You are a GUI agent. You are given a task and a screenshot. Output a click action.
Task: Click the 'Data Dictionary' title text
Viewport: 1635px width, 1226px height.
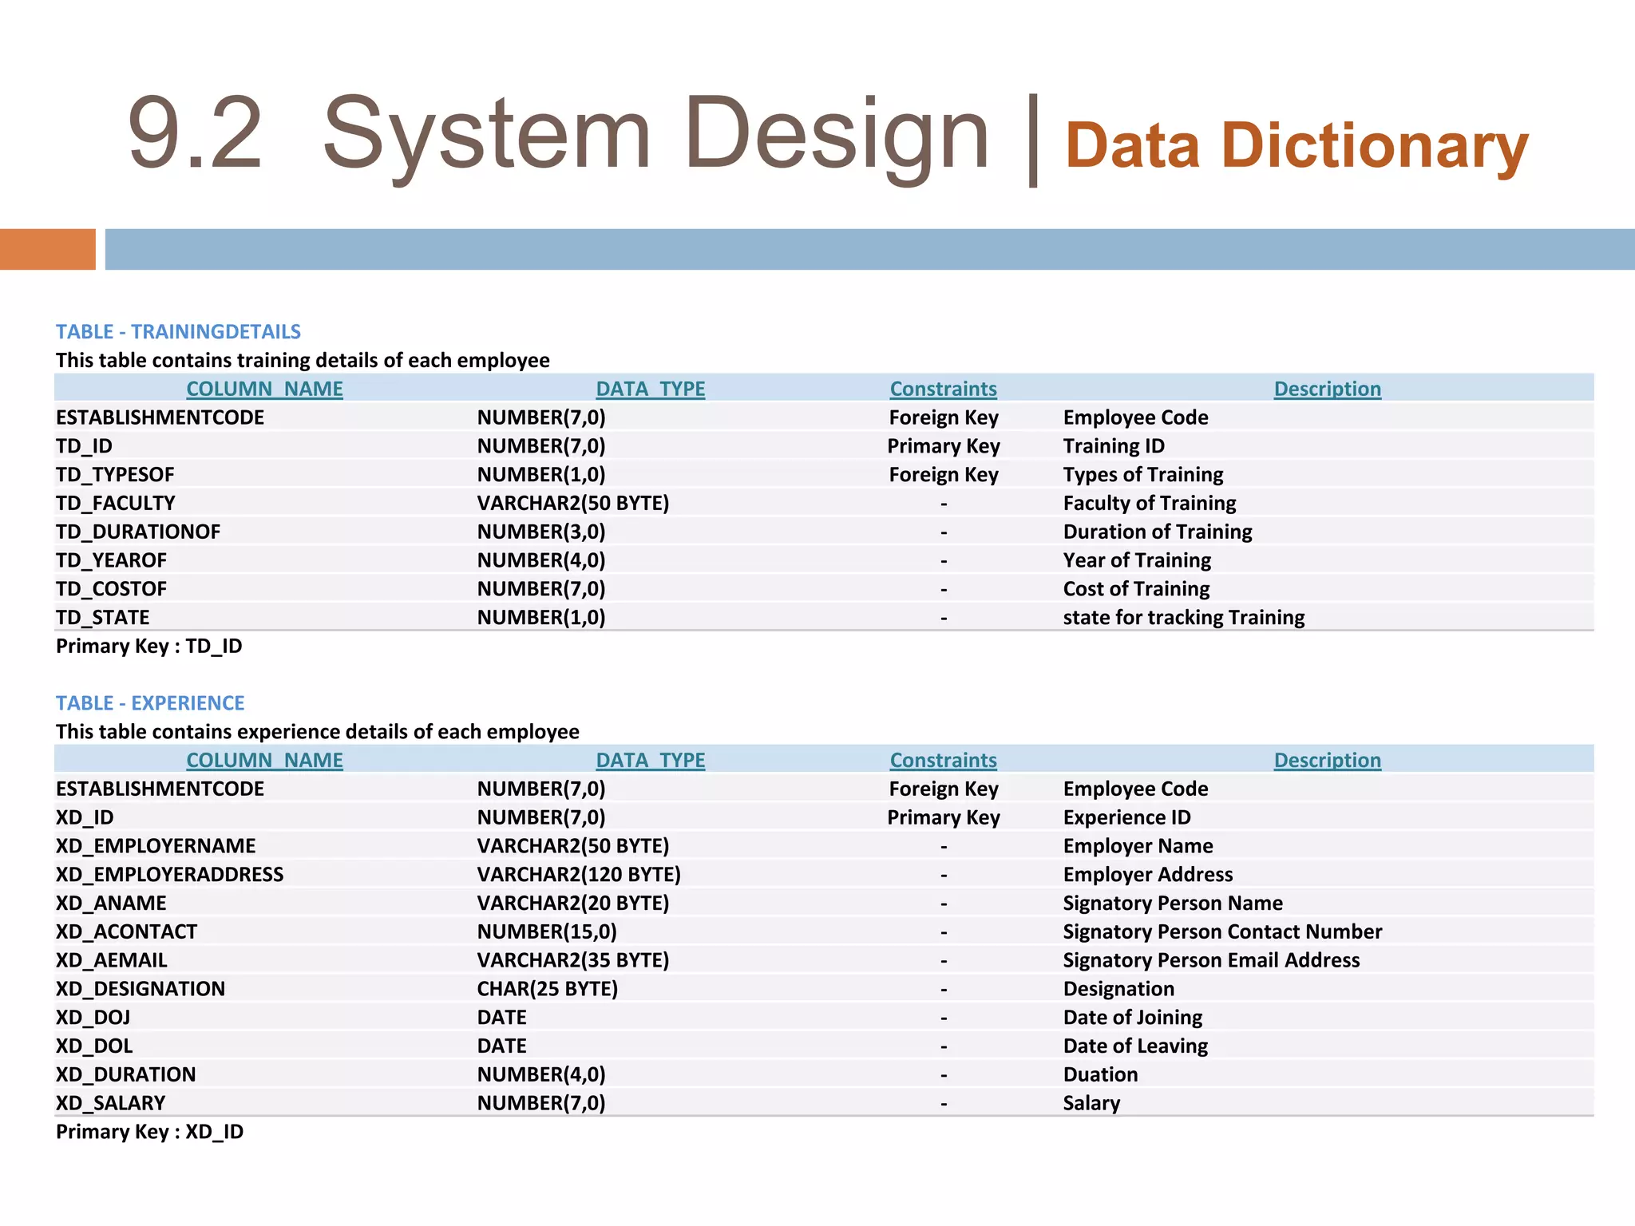[1297, 145]
